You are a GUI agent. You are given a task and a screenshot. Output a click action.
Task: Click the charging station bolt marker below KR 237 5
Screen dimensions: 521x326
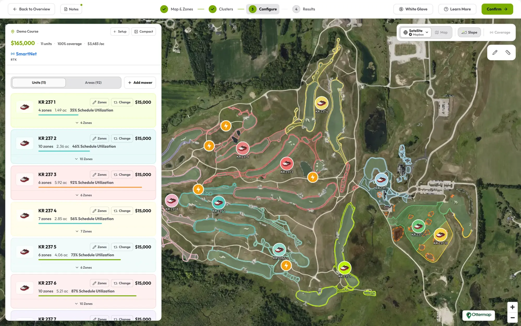coord(286,265)
